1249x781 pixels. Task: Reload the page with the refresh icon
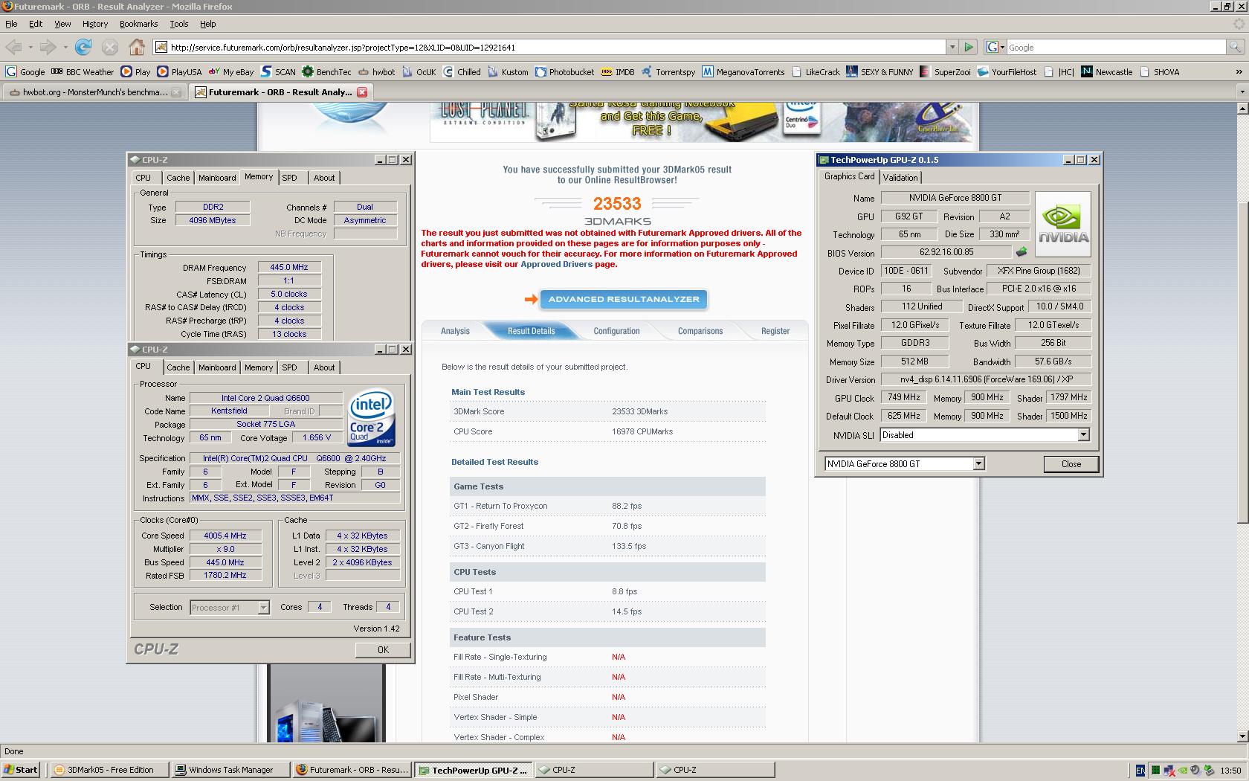tap(83, 48)
